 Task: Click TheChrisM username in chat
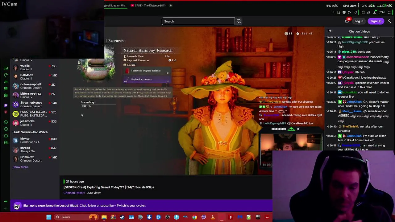pyautogui.click(x=350, y=126)
